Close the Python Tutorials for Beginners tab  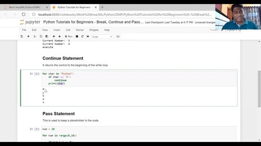[x=96, y=7]
